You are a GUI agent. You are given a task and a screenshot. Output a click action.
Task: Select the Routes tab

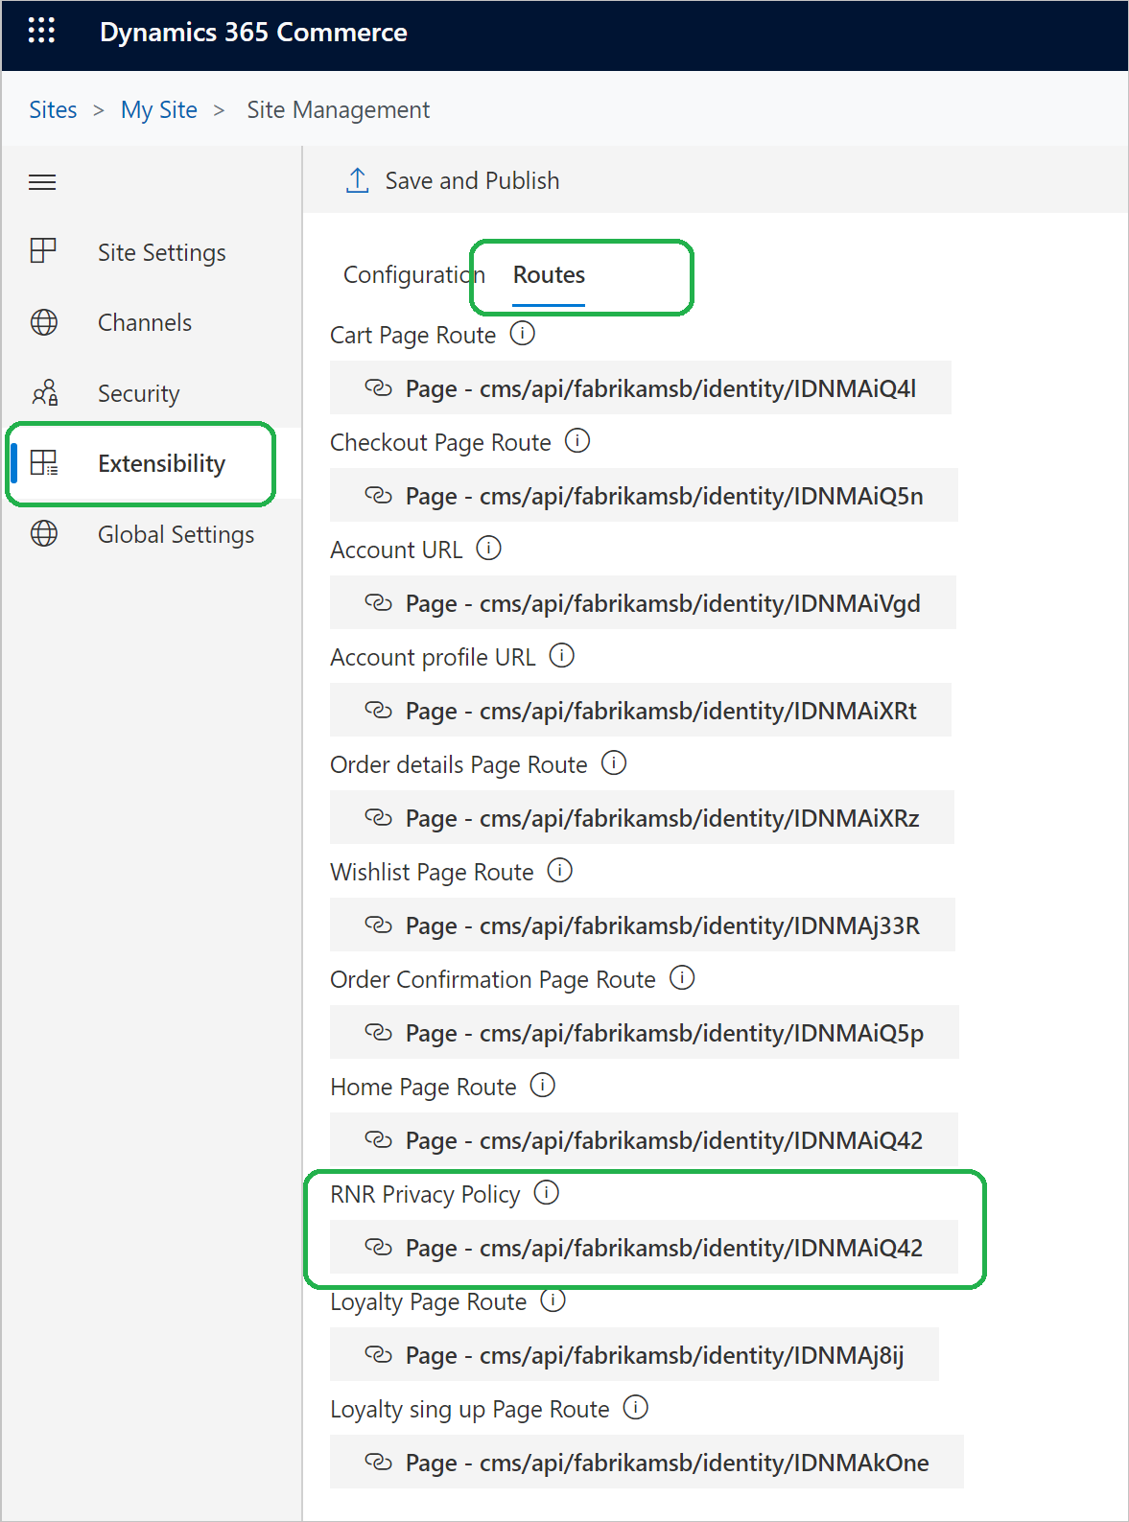(549, 275)
